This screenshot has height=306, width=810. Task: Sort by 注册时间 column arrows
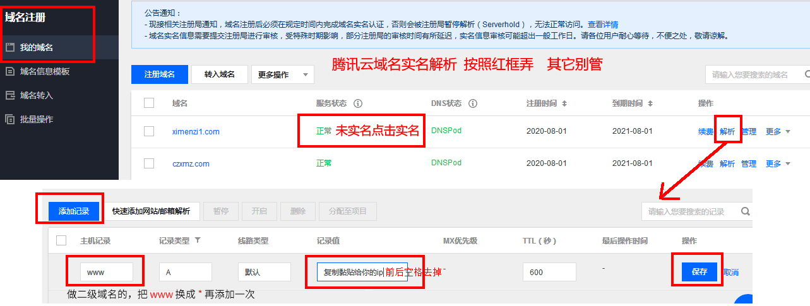pos(564,103)
